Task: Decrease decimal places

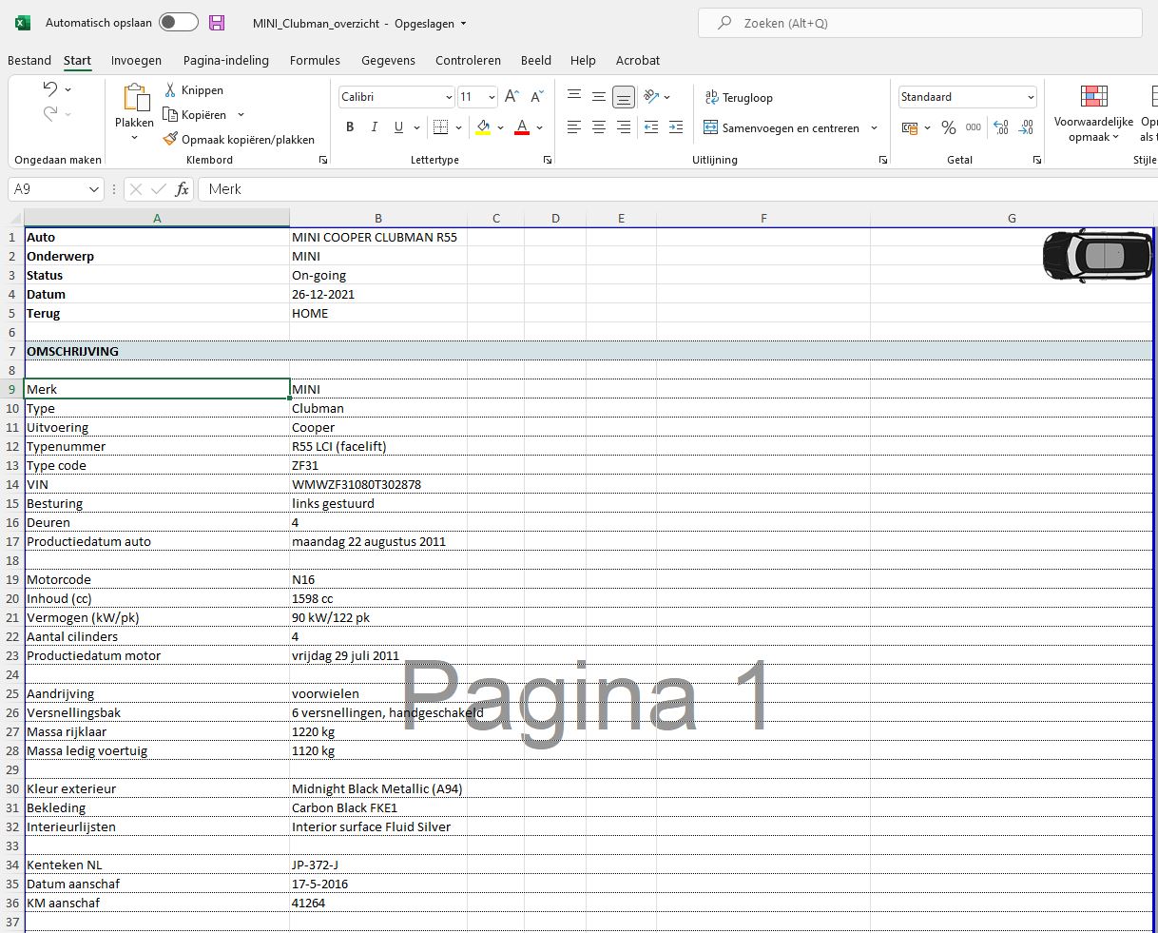Action: [x=1026, y=127]
